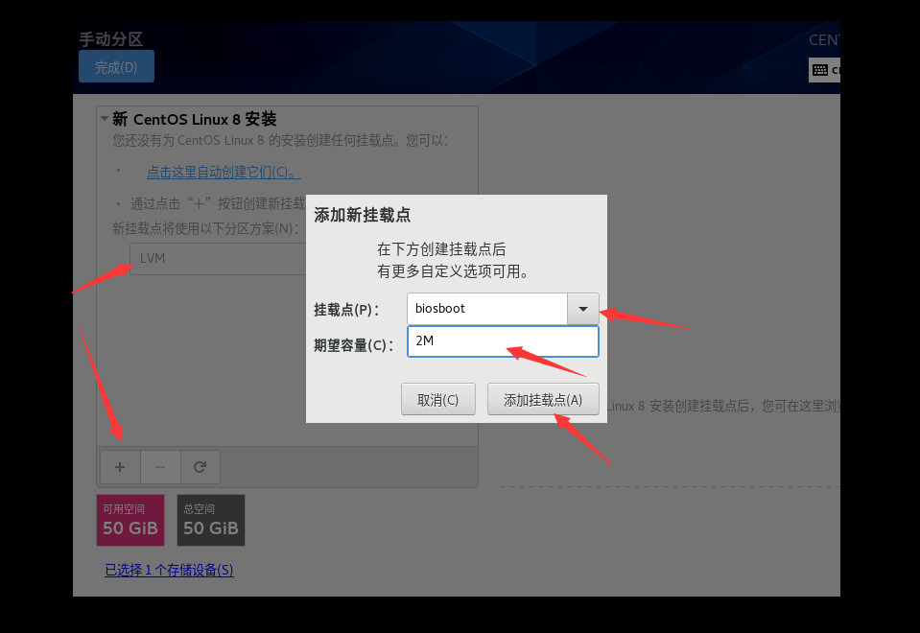Click the minus button to remove mount point

pyautogui.click(x=160, y=467)
